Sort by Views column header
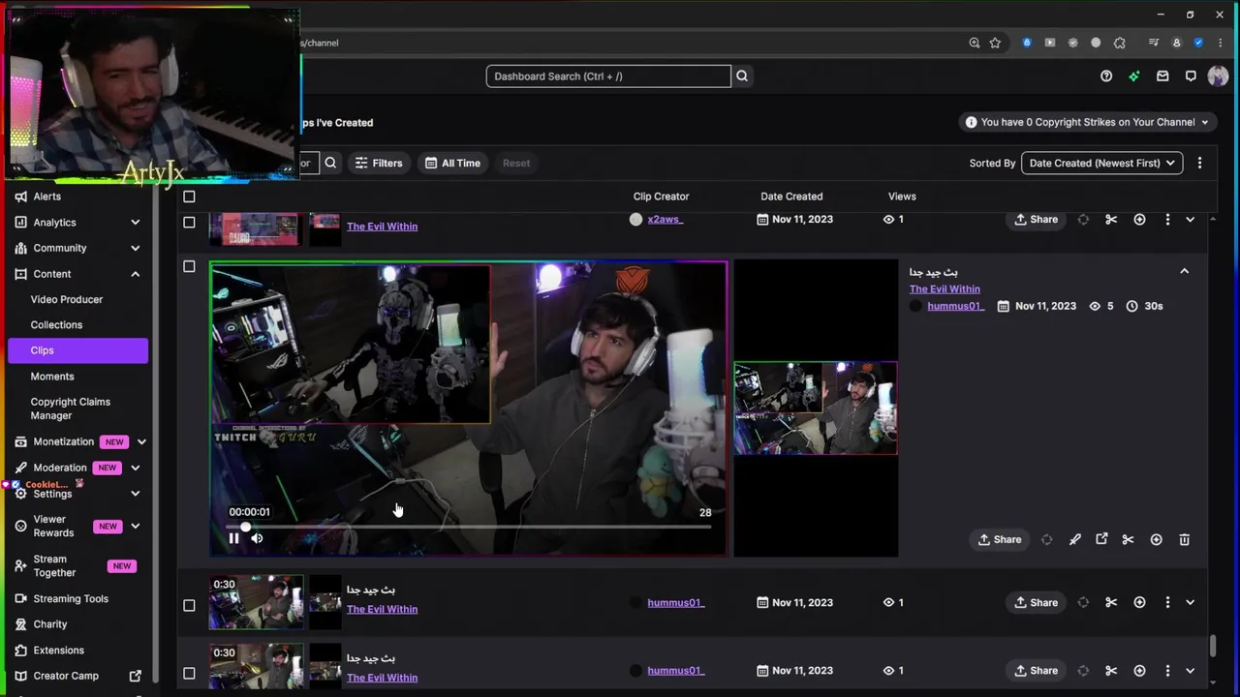 coord(902,197)
